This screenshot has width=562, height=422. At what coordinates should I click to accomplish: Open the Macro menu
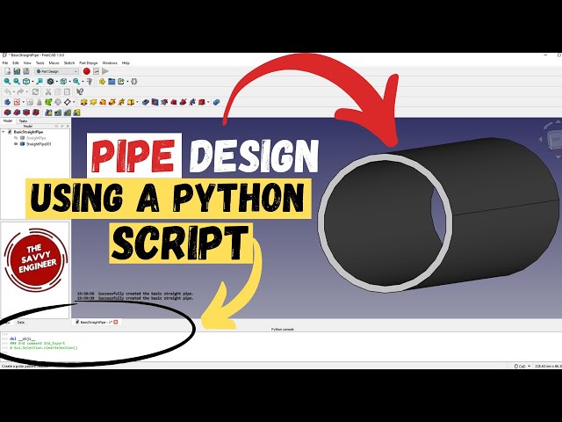tap(54, 63)
